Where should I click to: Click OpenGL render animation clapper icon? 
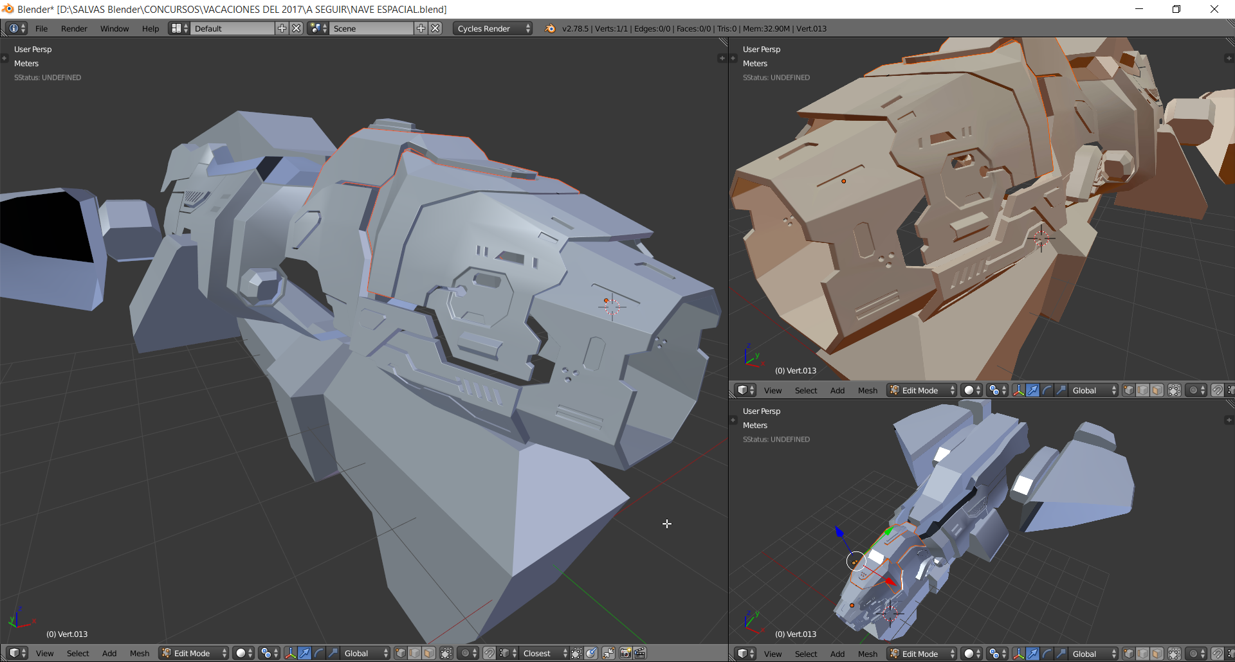point(640,653)
